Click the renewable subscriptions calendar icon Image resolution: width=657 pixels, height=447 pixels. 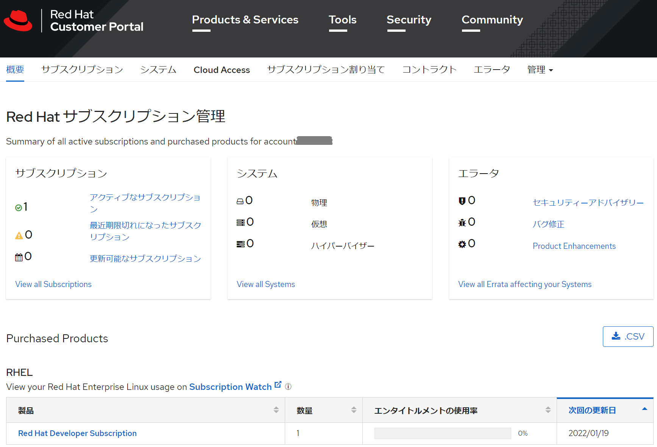pos(19,258)
